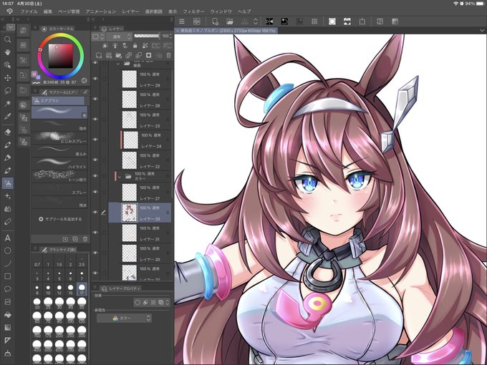Screen dimensions: 487x365
Task: Select the Decoration sparkle tool
Action: (x=8, y=196)
